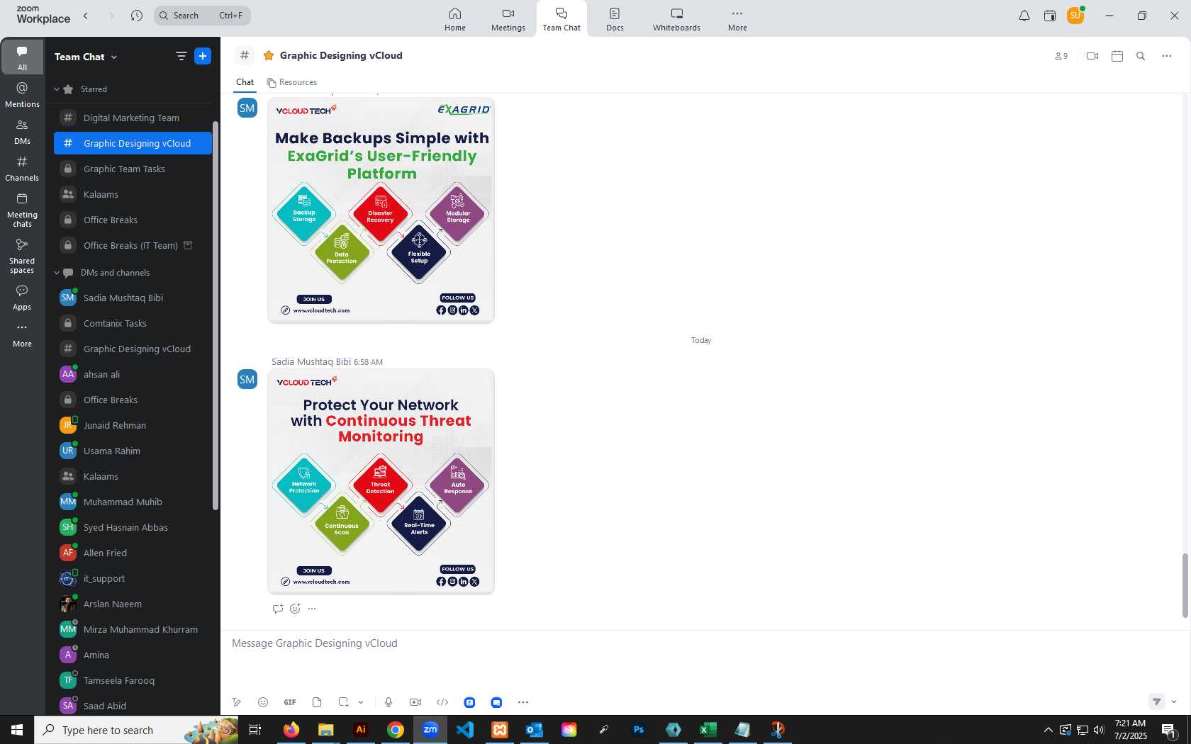Open the calendar panel icon in title bar
Screen dimensions: 1191x744
tap(1050, 16)
